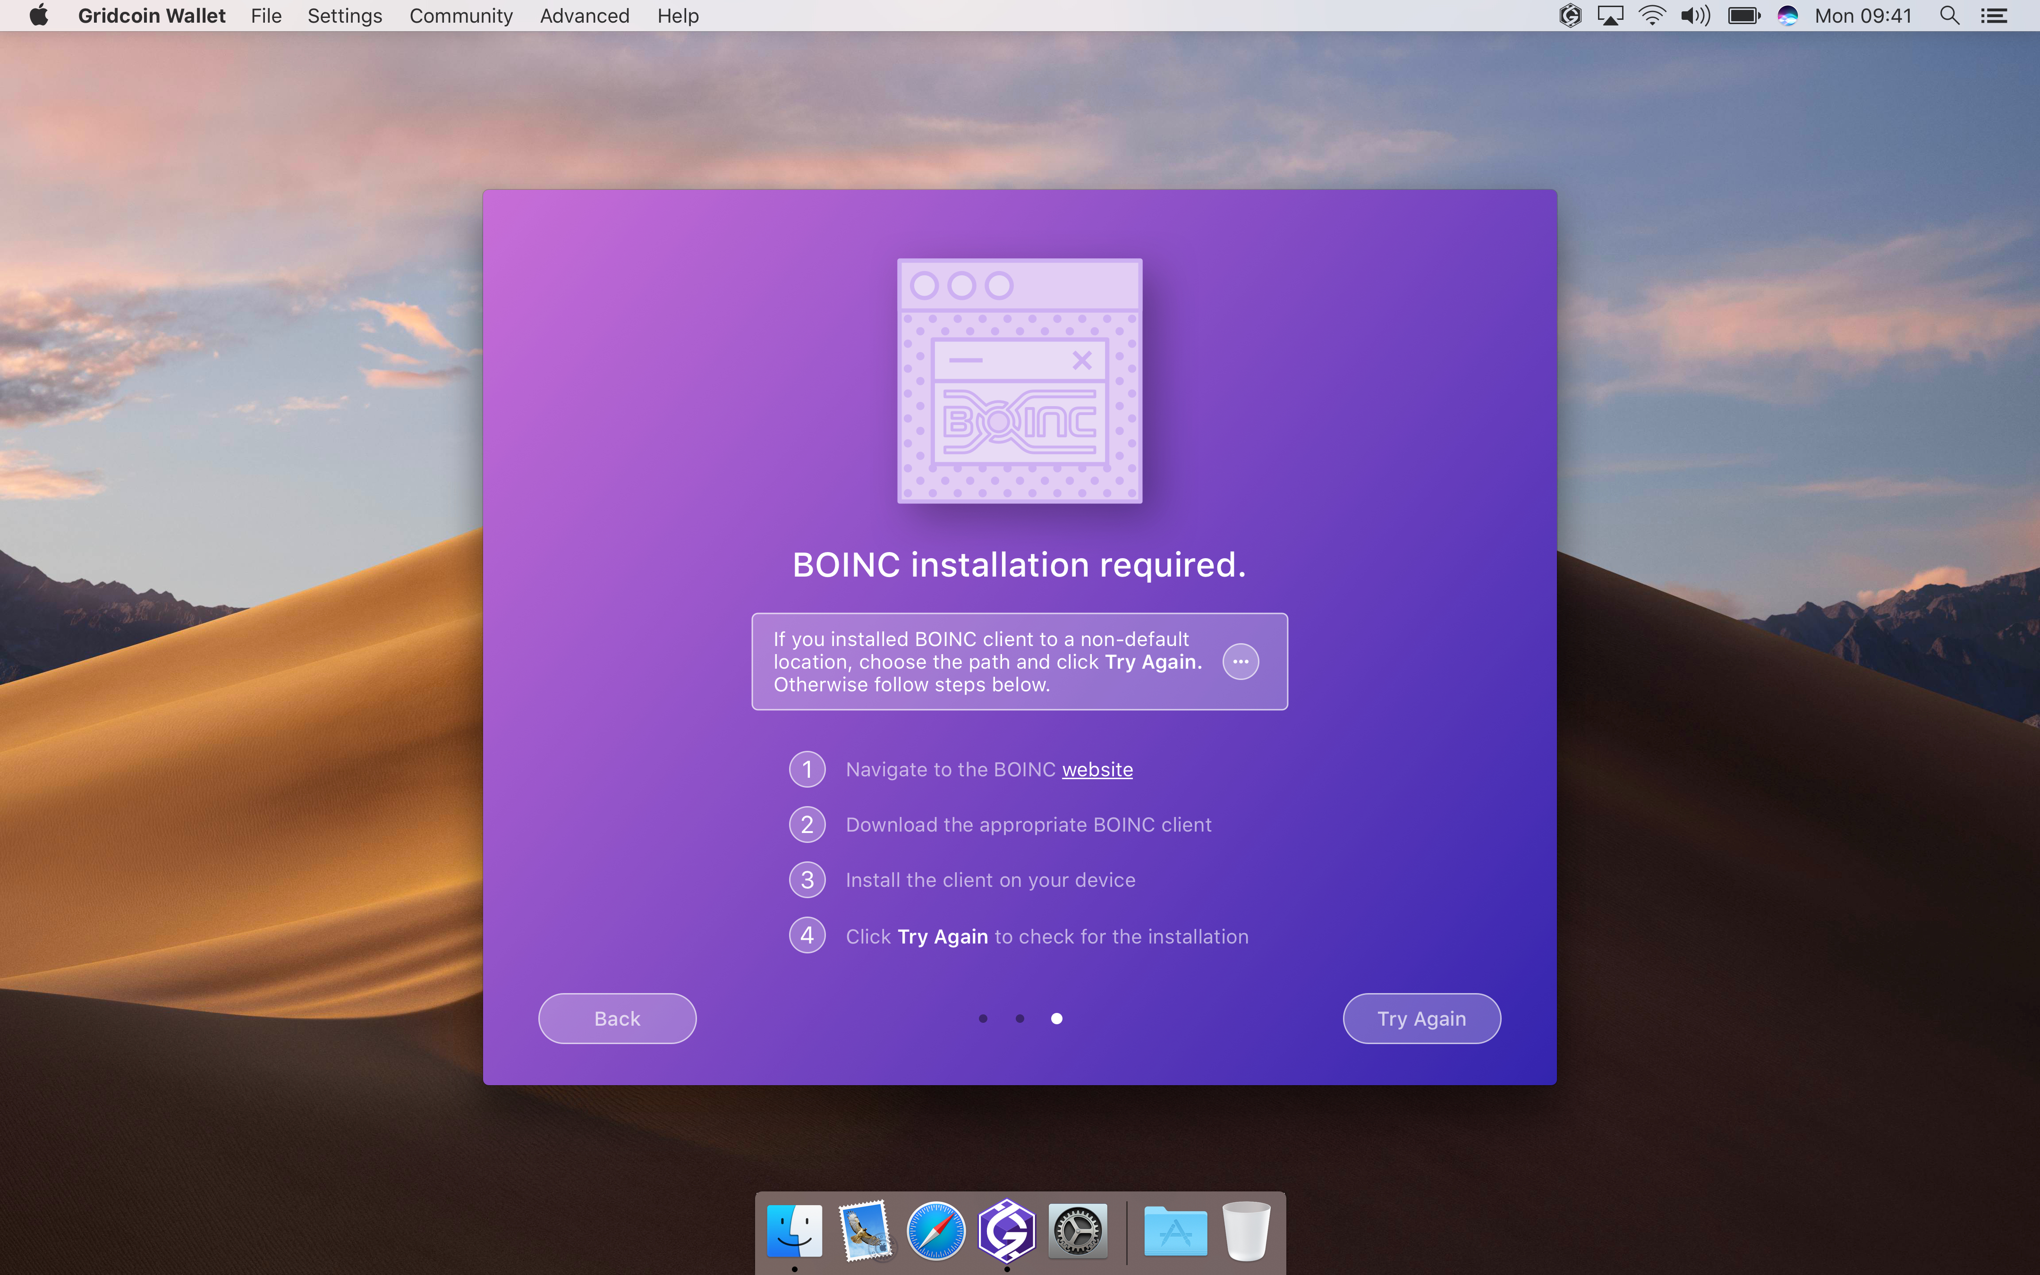Viewport: 2040px width, 1275px height.
Task: Select the second page indicator dot
Action: [x=1020, y=1019]
